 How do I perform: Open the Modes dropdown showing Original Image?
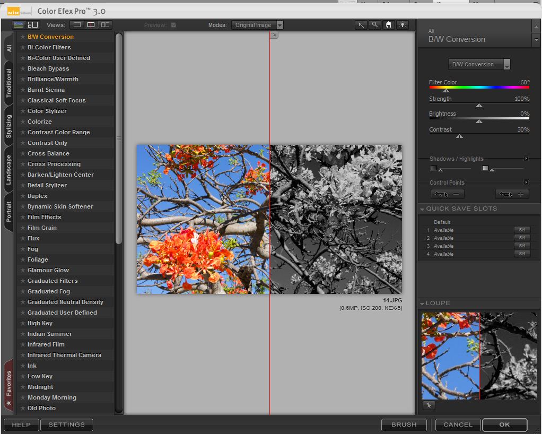257,25
